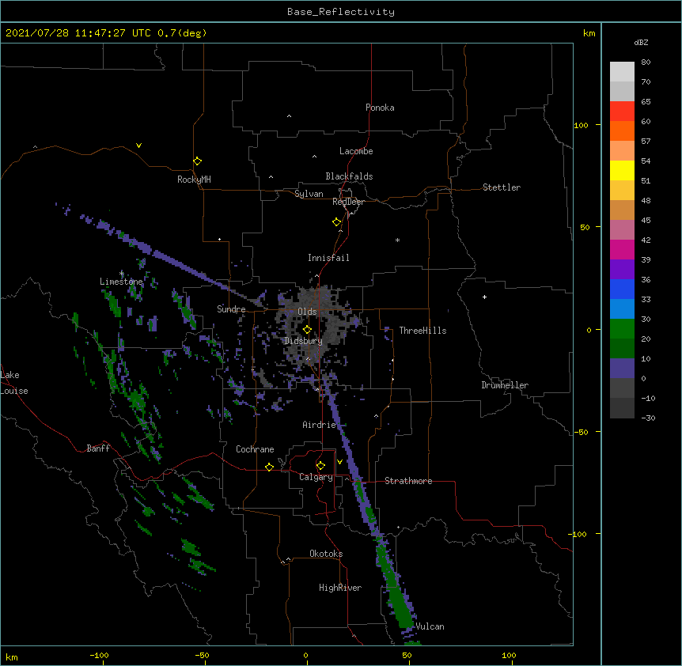Click the yellow V marker near Calgary
The image size is (682, 666).
[x=339, y=462]
